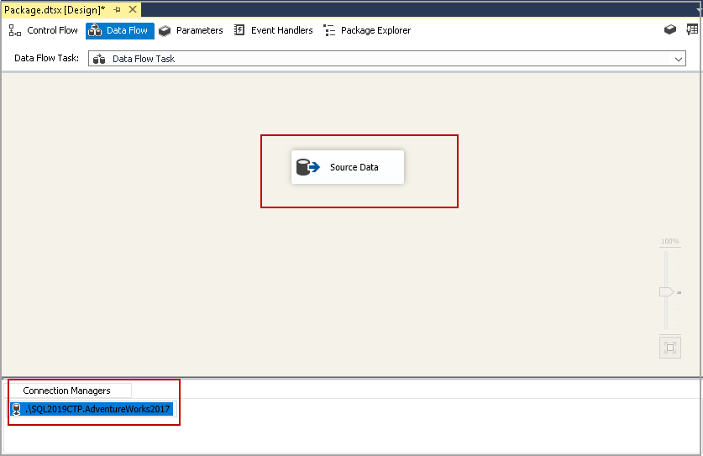This screenshot has width=703, height=456.
Task: Open the SSIS Toolbox icon at top right
Action: click(x=670, y=30)
